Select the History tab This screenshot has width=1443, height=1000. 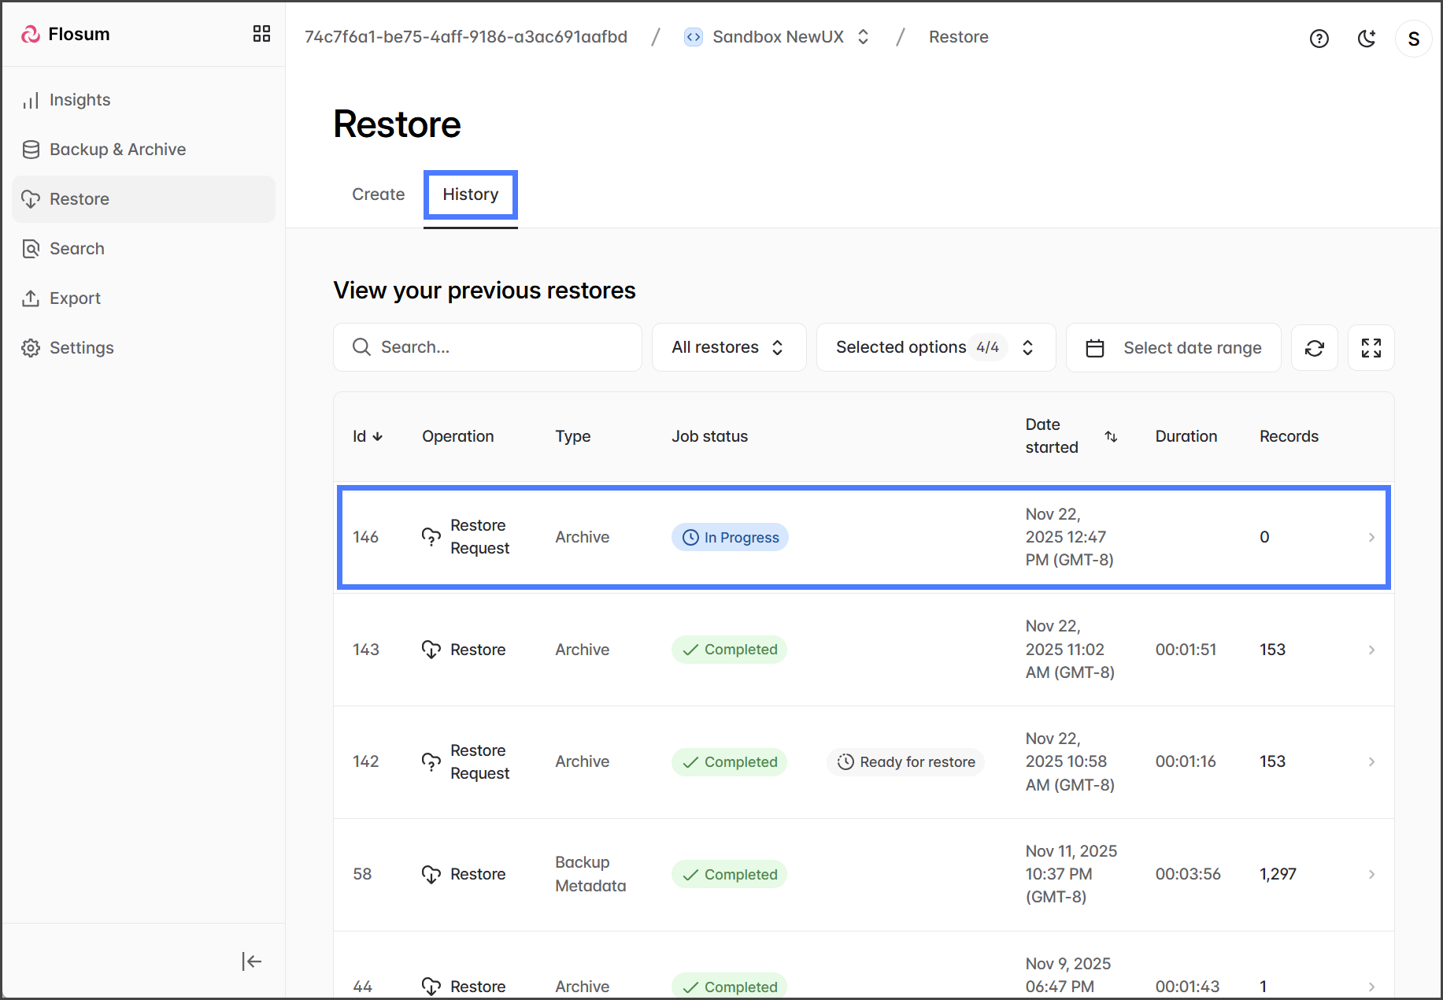(x=470, y=194)
